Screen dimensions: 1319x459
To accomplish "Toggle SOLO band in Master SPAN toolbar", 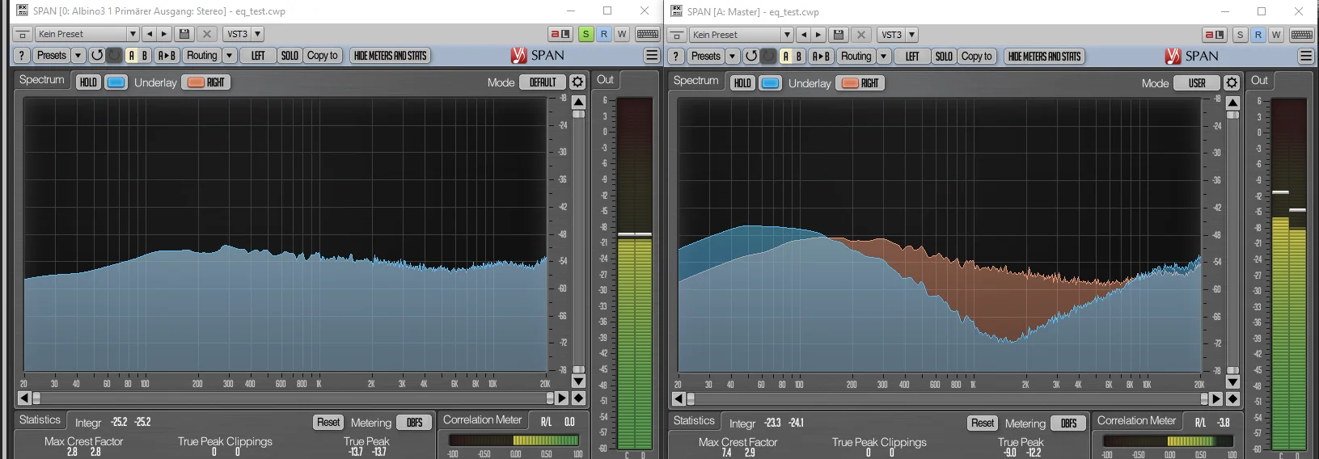I will (x=944, y=57).
